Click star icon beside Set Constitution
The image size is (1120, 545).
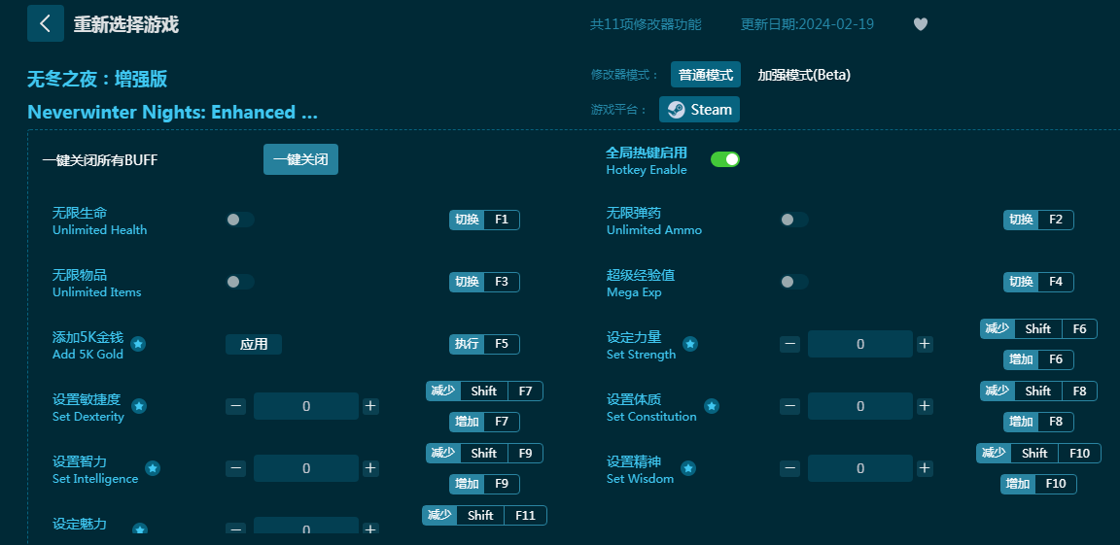pyautogui.click(x=712, y=406)
